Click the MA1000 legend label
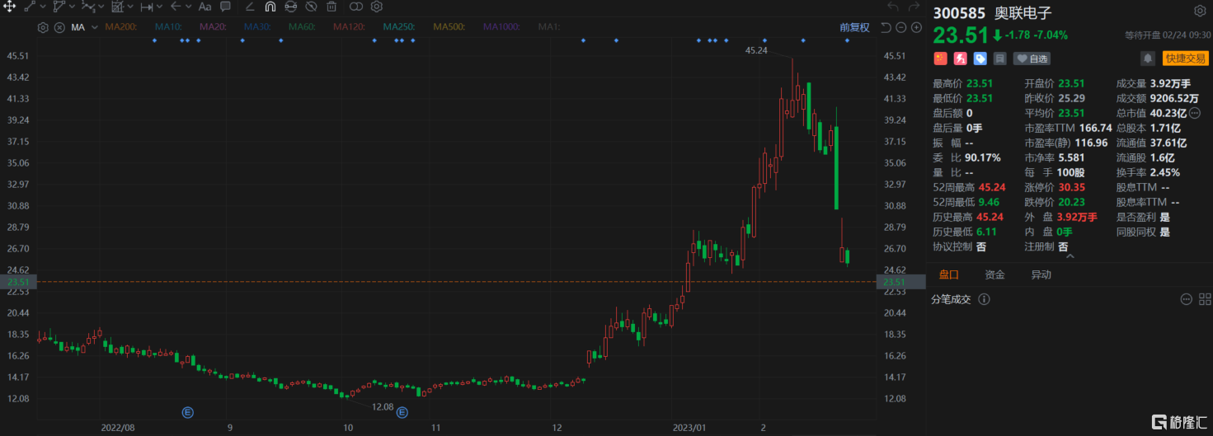The image size is (1213, 436). [x=502, y=27]
